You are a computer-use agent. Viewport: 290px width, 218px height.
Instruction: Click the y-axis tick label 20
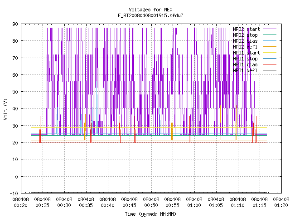15,143
